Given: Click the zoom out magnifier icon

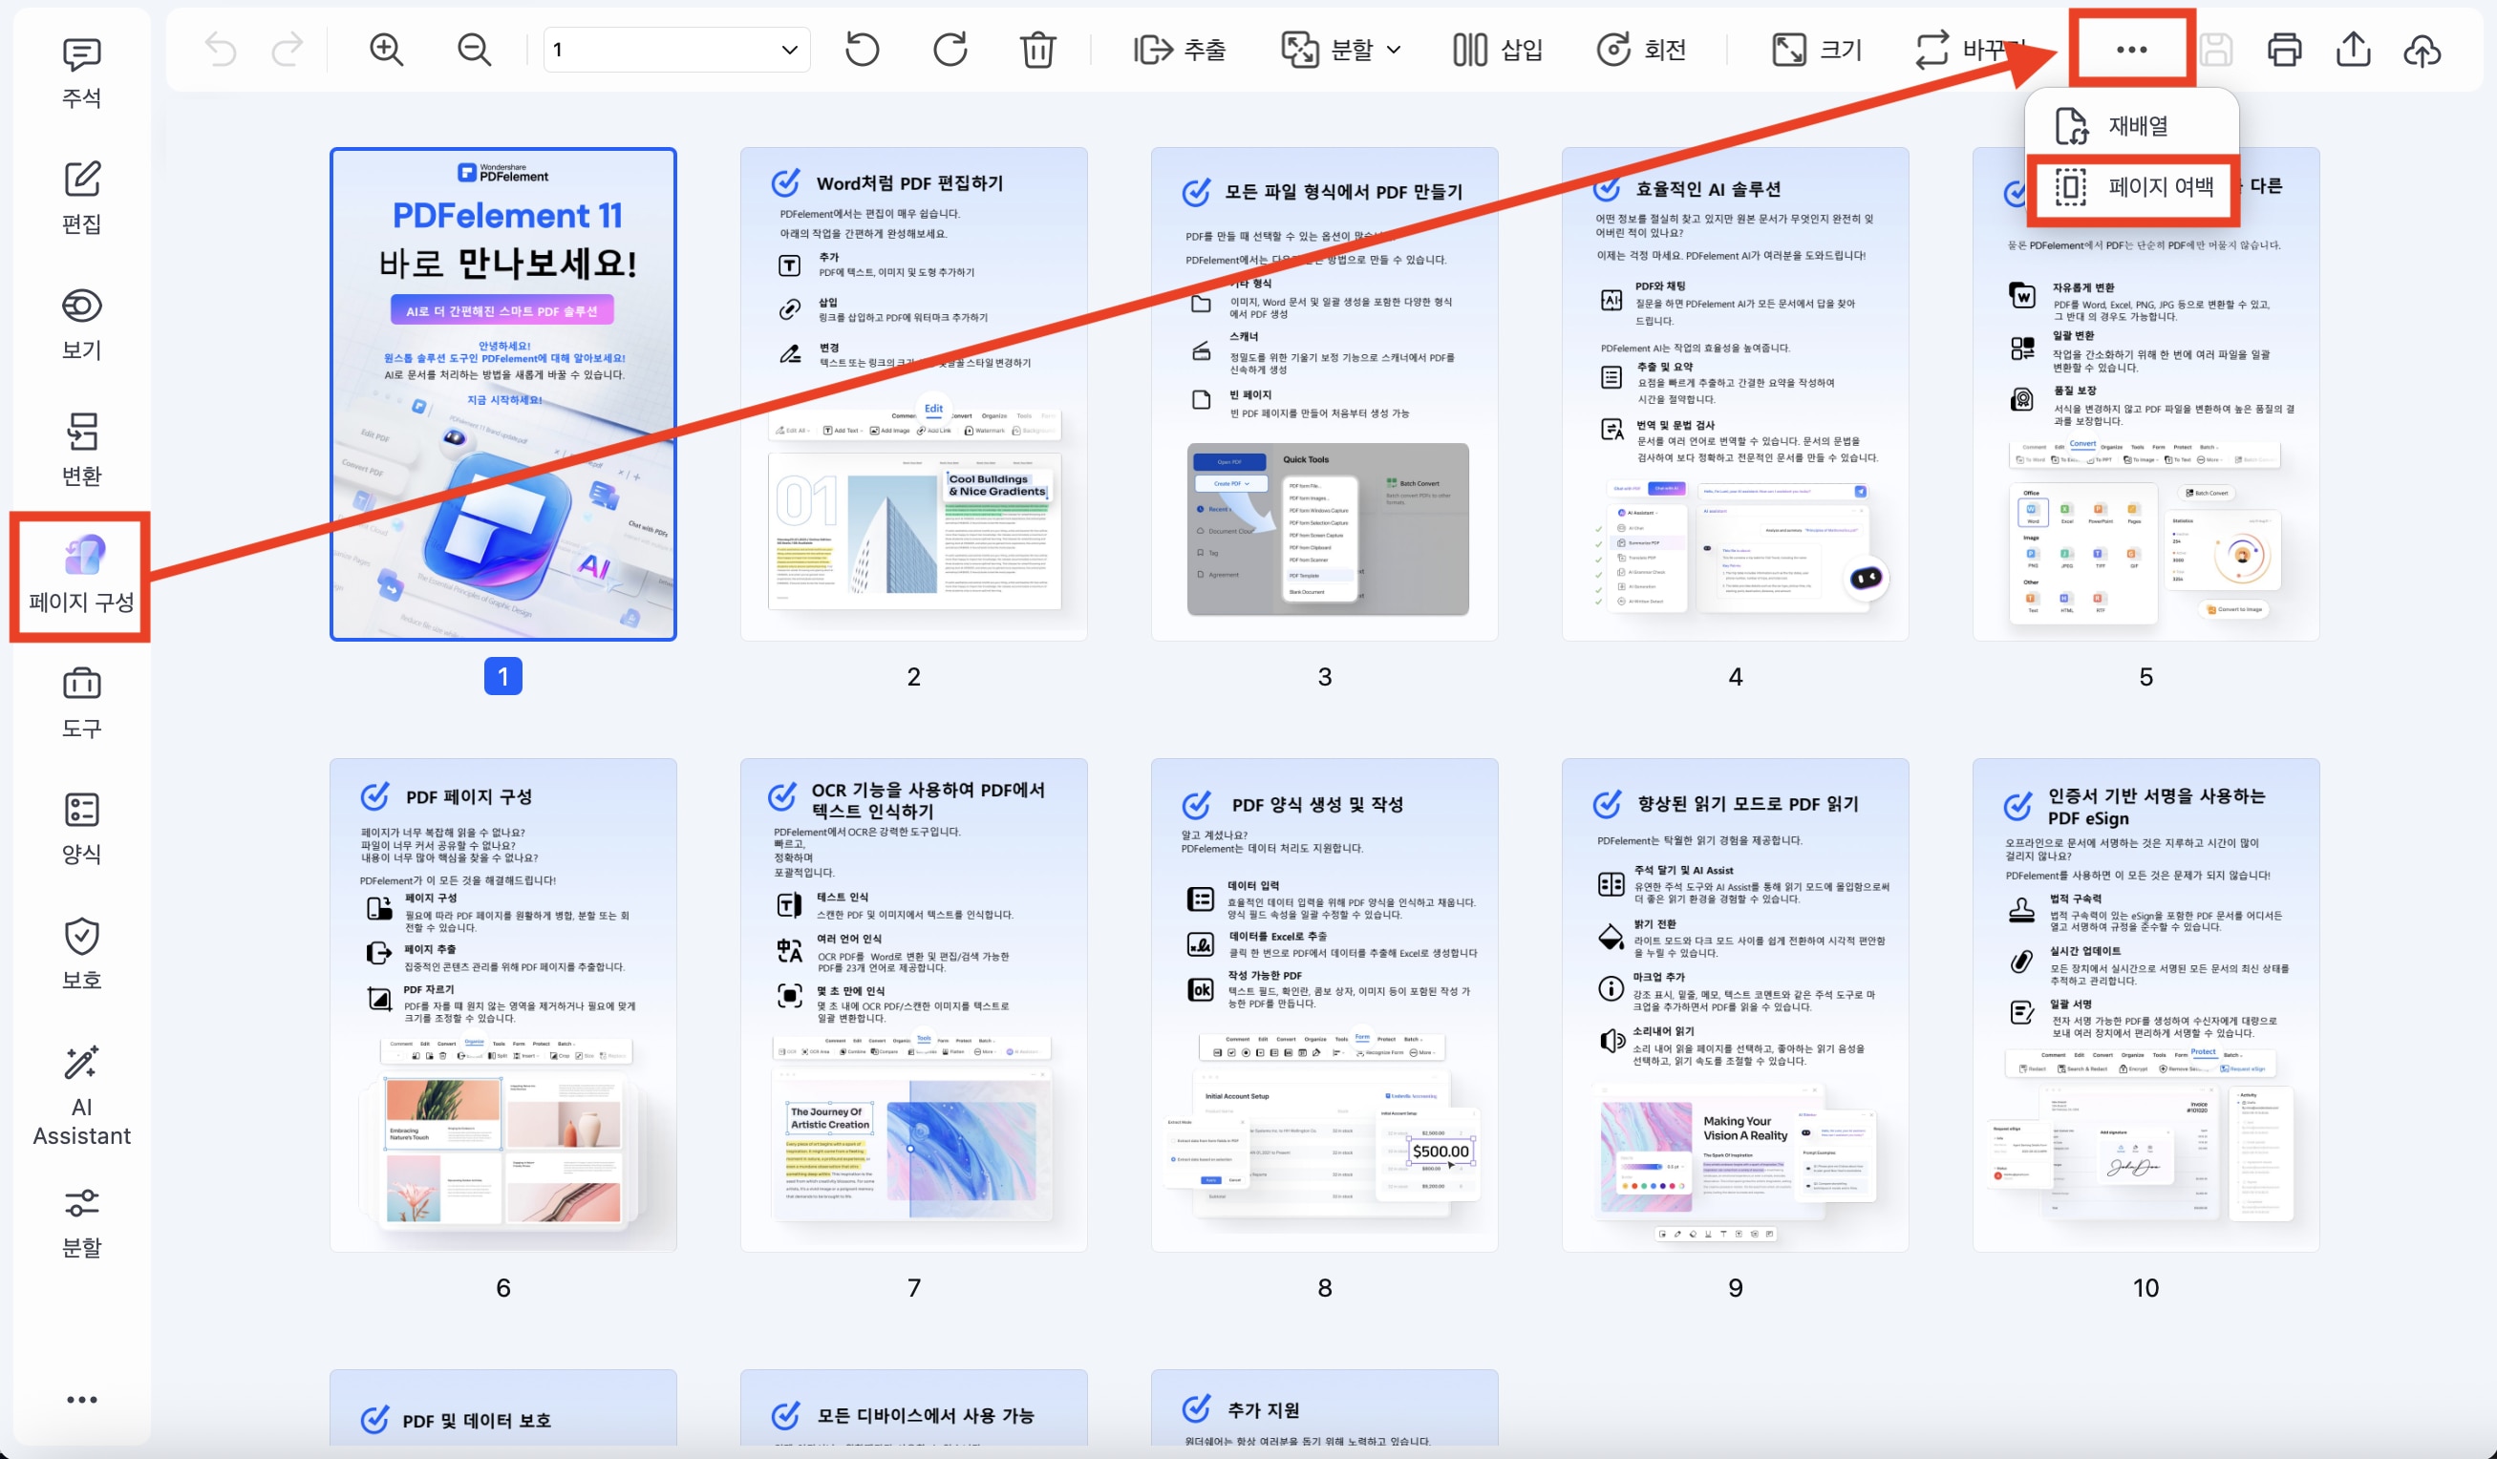Looking at the screenshot, I should click(x=474, y=49).
